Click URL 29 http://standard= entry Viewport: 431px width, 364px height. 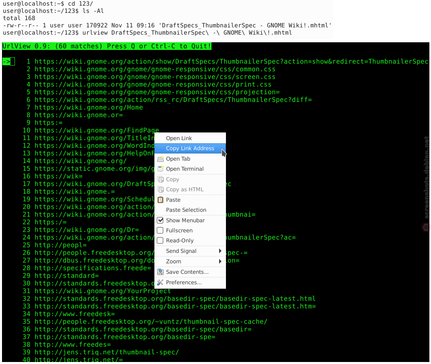click(x=66, y=276)
